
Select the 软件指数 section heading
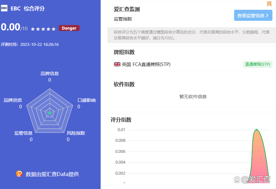coord(124,85)
